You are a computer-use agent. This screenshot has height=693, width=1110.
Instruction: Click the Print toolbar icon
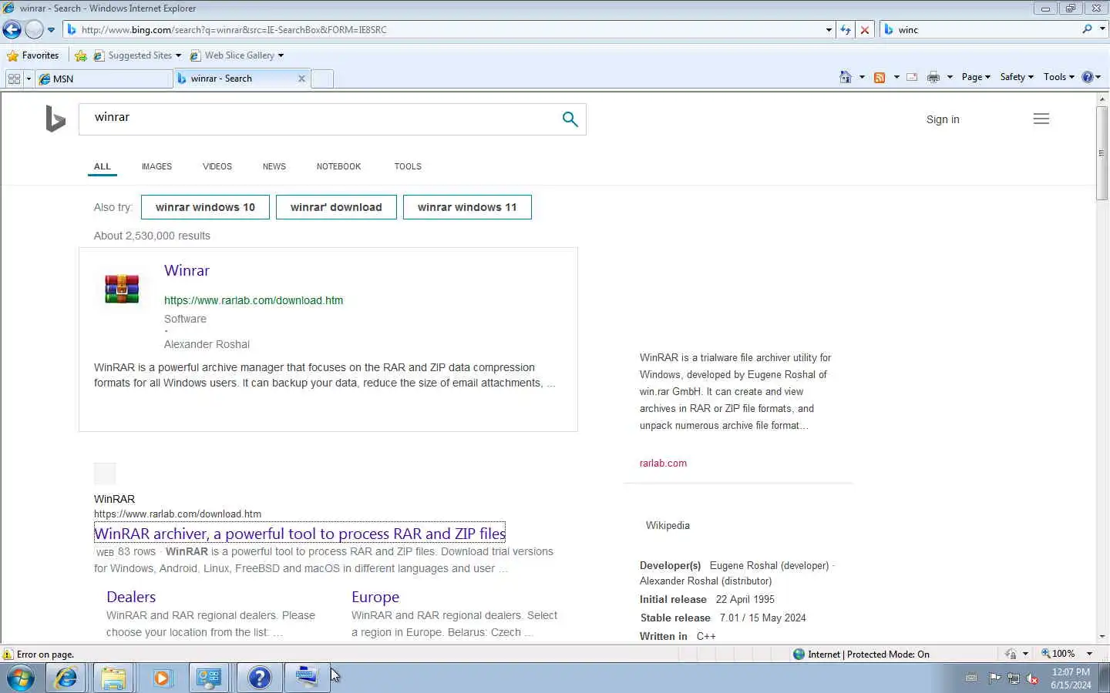933,77
